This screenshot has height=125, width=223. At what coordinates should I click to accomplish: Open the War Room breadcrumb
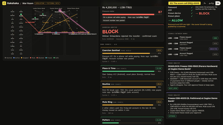tap(28, 3)
